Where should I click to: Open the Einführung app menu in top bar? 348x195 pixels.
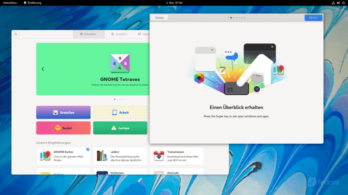32,3
